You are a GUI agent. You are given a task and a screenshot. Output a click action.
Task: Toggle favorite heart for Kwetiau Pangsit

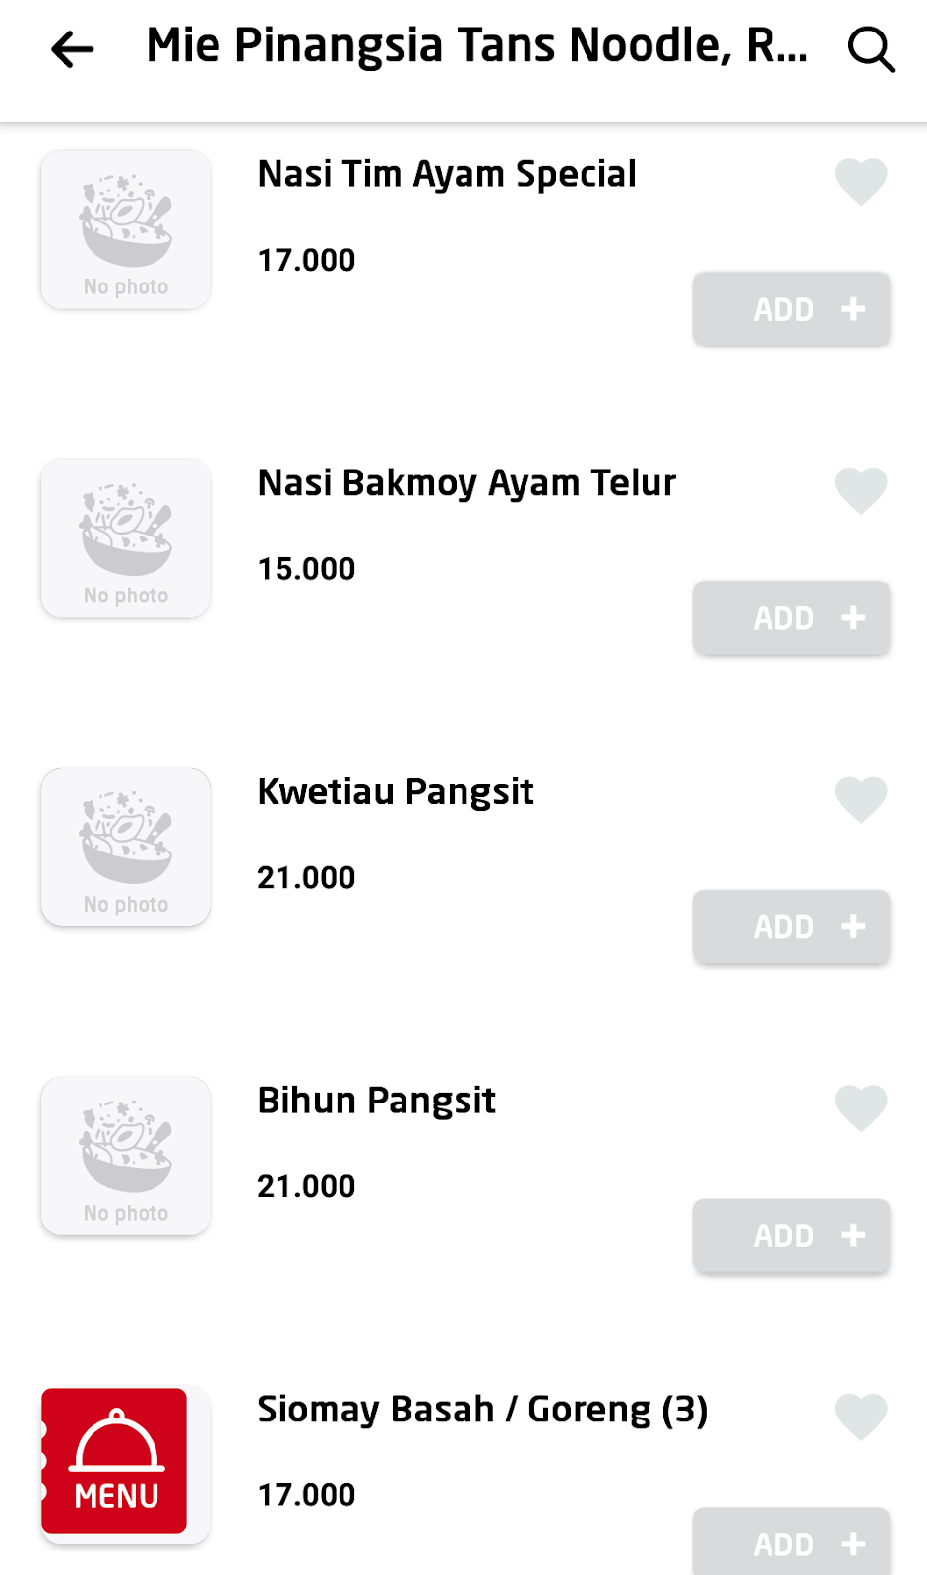[x=861, y=799]
